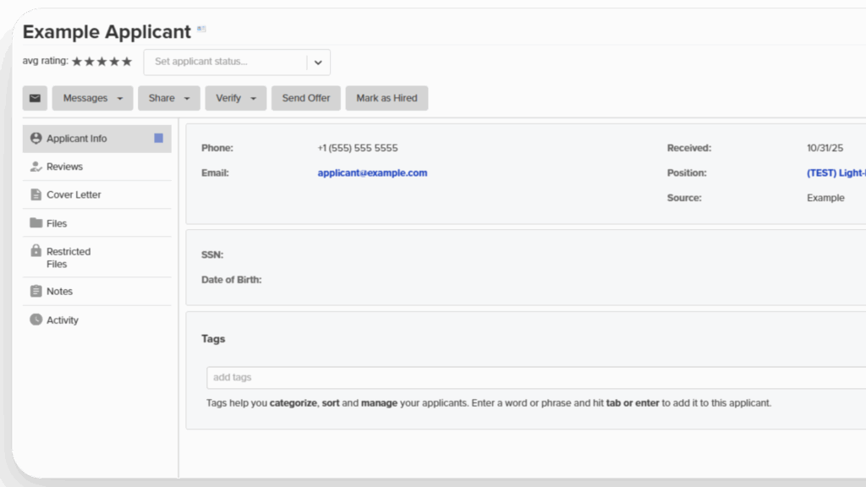Click the Activity clock icon
The image size is (866, 487).
[x=36, y=320]
